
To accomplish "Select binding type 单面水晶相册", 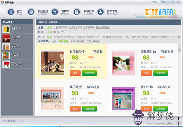I will (77, 41).
